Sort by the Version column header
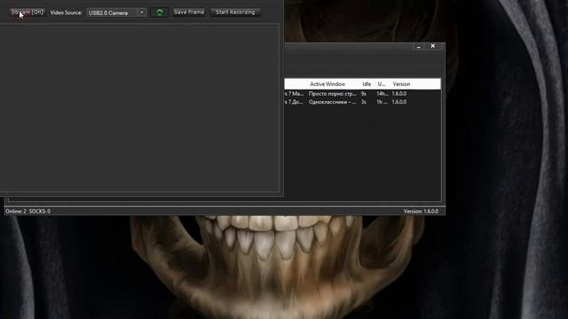Viewport: 568px width, 319px height. coord(401,84)
